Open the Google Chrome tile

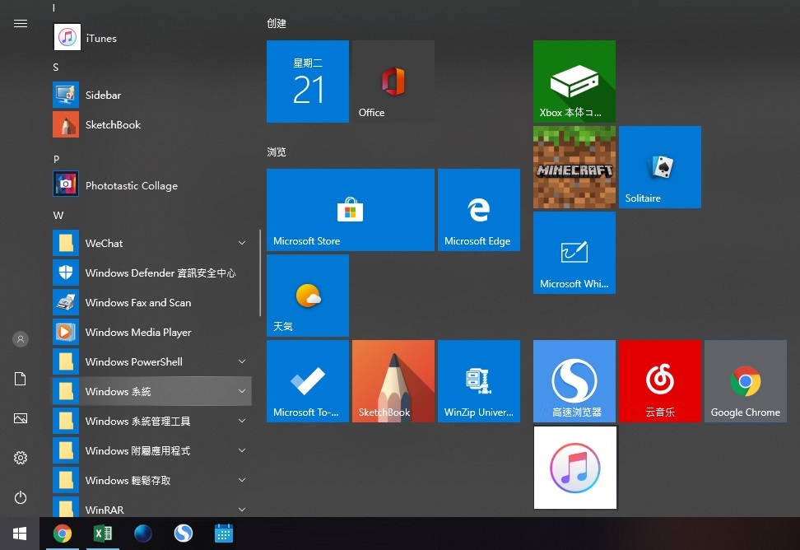click(745, 380)
